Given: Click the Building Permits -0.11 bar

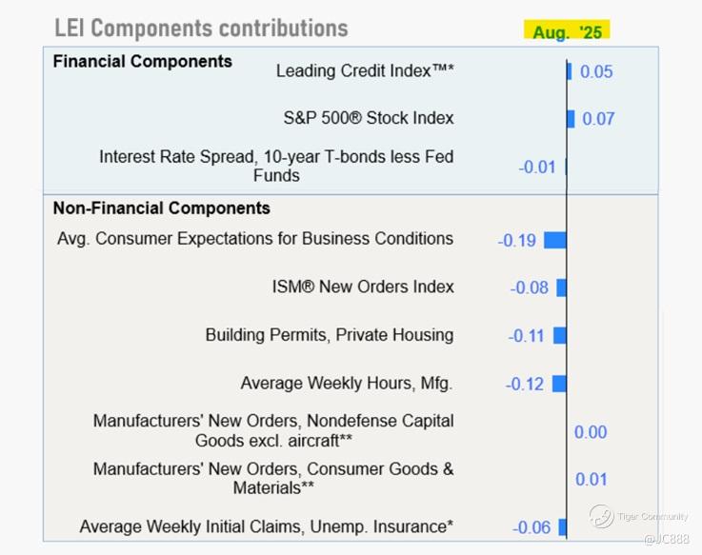Looking at the screenshot, I should (x=559, y=335).
